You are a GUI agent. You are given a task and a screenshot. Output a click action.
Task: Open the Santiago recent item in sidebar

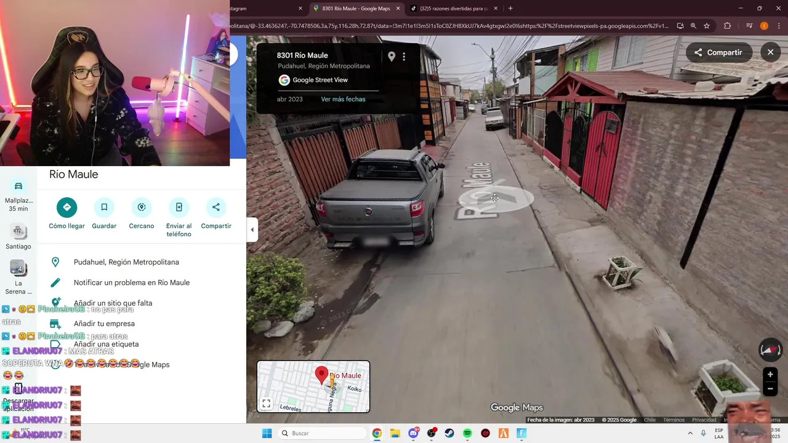coord(18,237)
